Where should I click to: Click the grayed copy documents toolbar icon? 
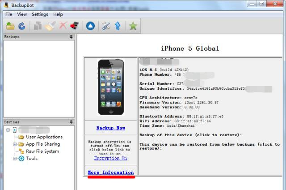click(38, 26)
